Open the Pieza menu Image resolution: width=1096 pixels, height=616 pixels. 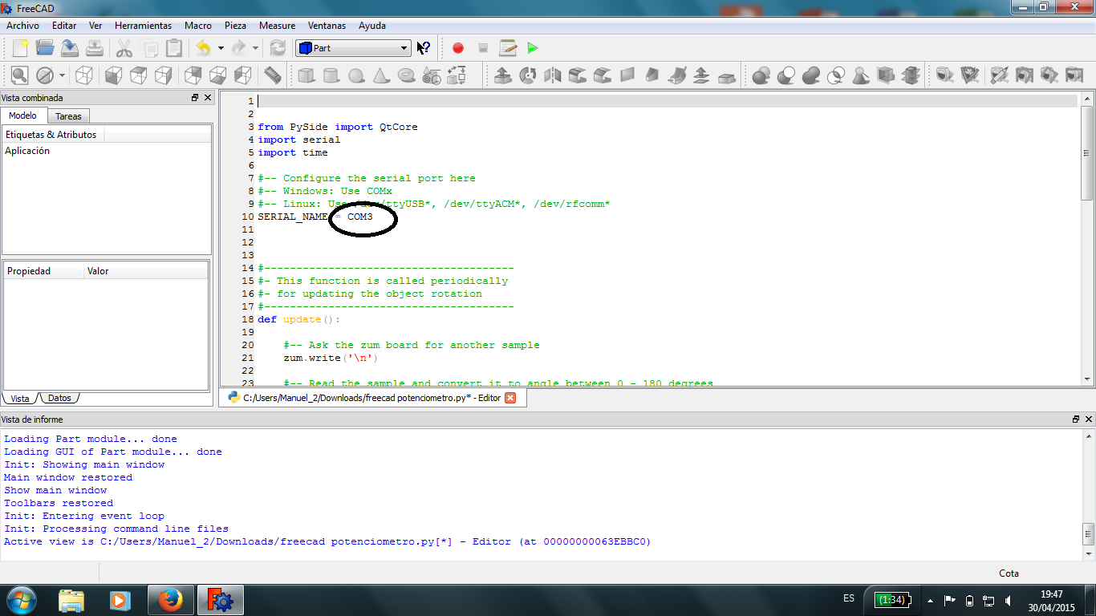tap(236, 26)
